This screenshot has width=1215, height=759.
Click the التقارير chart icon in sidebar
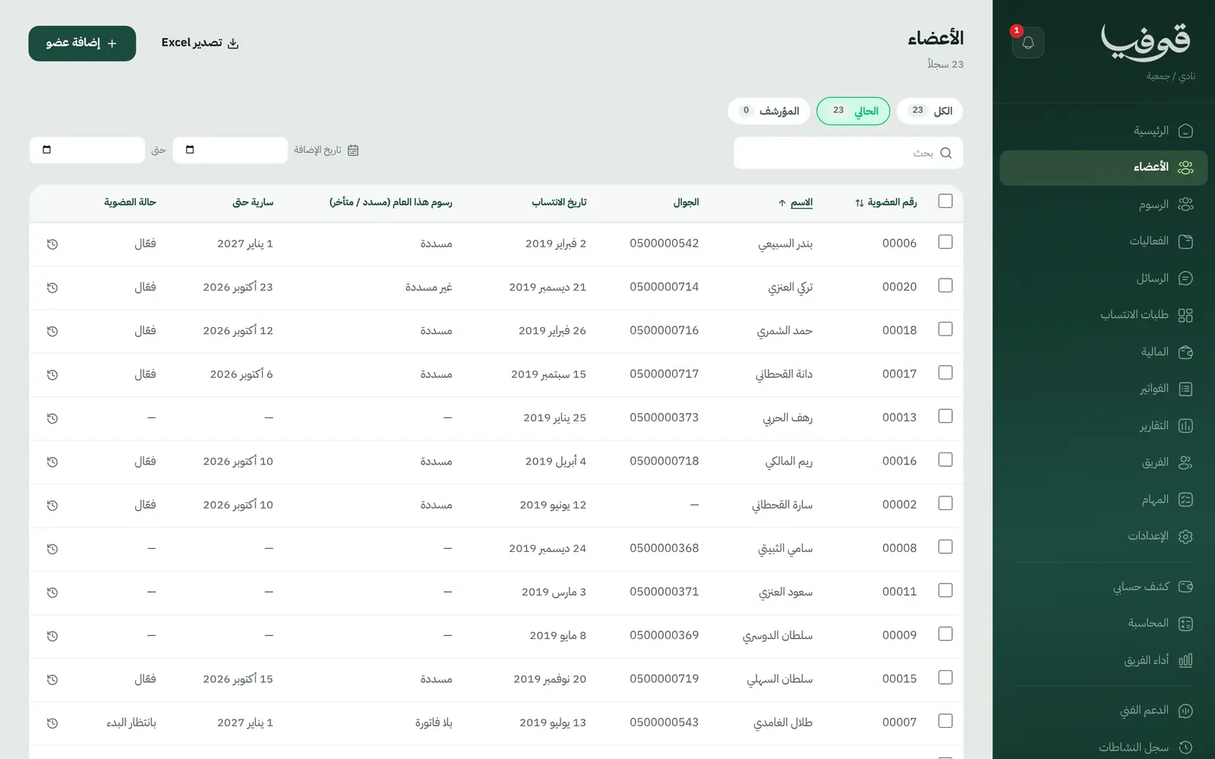click(1185, 426)
